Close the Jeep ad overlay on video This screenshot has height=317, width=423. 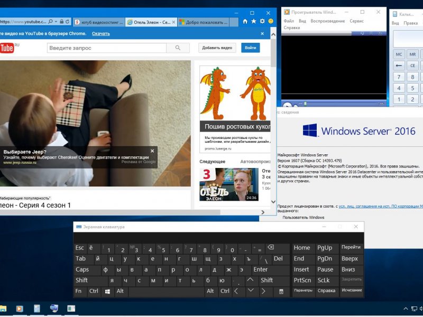[152, 151]
